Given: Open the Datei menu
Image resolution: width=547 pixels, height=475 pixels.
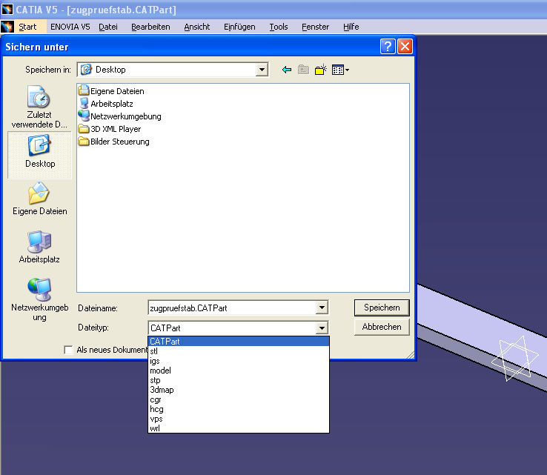Looking at the screenshot, I should [x=108, y=27].
